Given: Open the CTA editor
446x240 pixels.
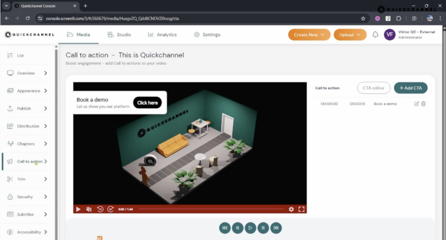Looking at the screenshot, I should [373, 88].
